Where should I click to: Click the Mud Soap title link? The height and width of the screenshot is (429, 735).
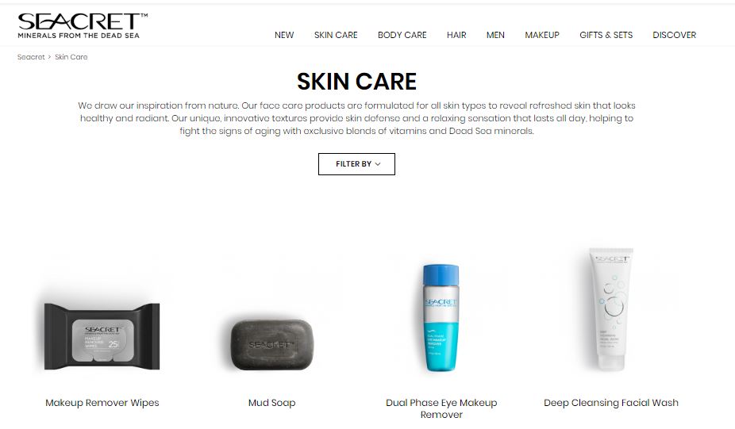click(x=272, y=403)
